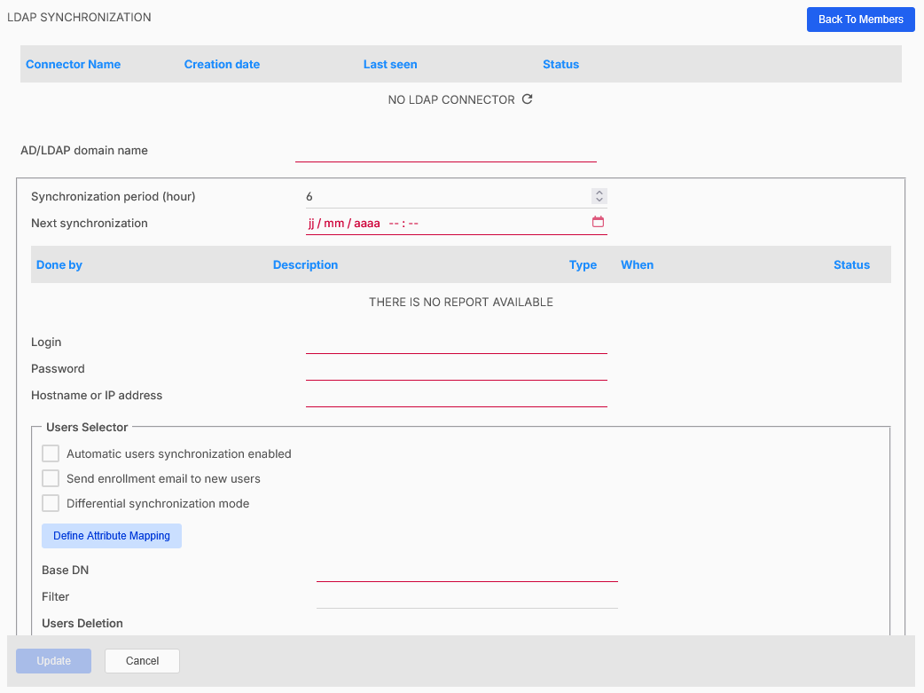The height and width of the screenshot is (693, 924).
Task: Select the Password input field
Action: point(456,369)
